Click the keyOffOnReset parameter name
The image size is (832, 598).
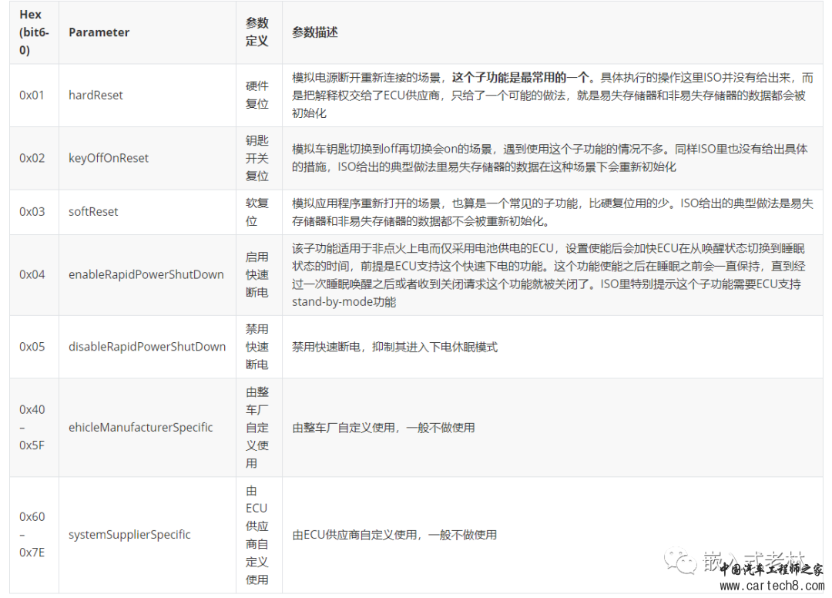[109, 158]
